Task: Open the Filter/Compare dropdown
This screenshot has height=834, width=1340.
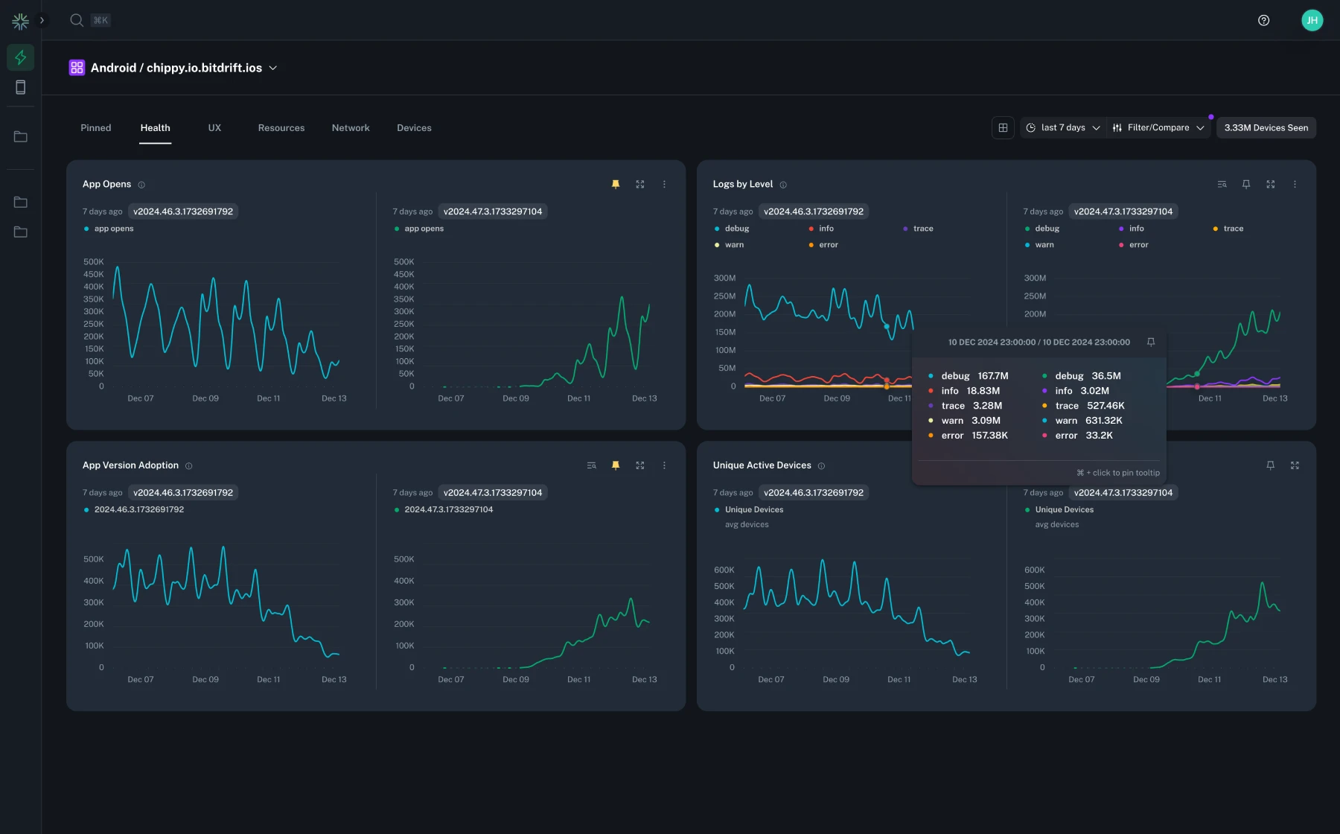Action: coord(1158,127)
